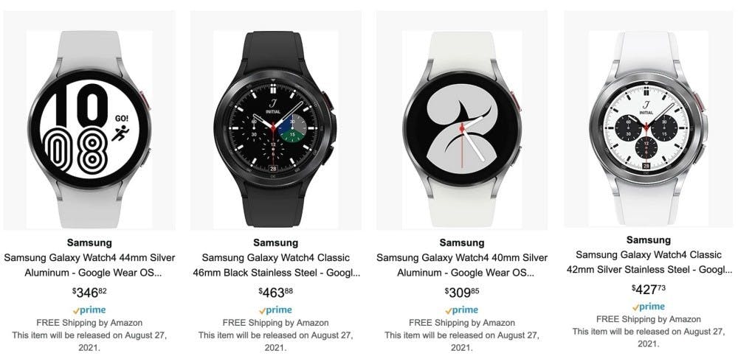Click the Watch4 Classic 46mm Black title
The image size is (738, 356).
(x=276, y=265)
